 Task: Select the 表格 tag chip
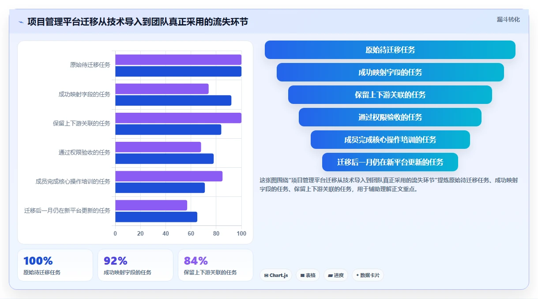pyautogui.click(x=308, y=275)
